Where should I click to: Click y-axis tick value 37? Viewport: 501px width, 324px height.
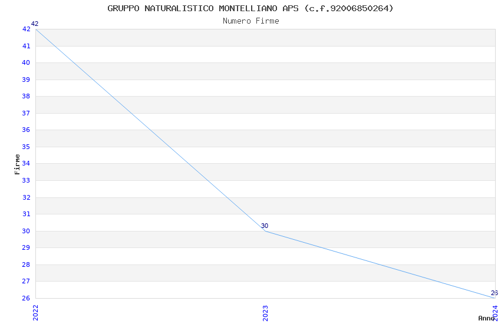pos(26,113)
